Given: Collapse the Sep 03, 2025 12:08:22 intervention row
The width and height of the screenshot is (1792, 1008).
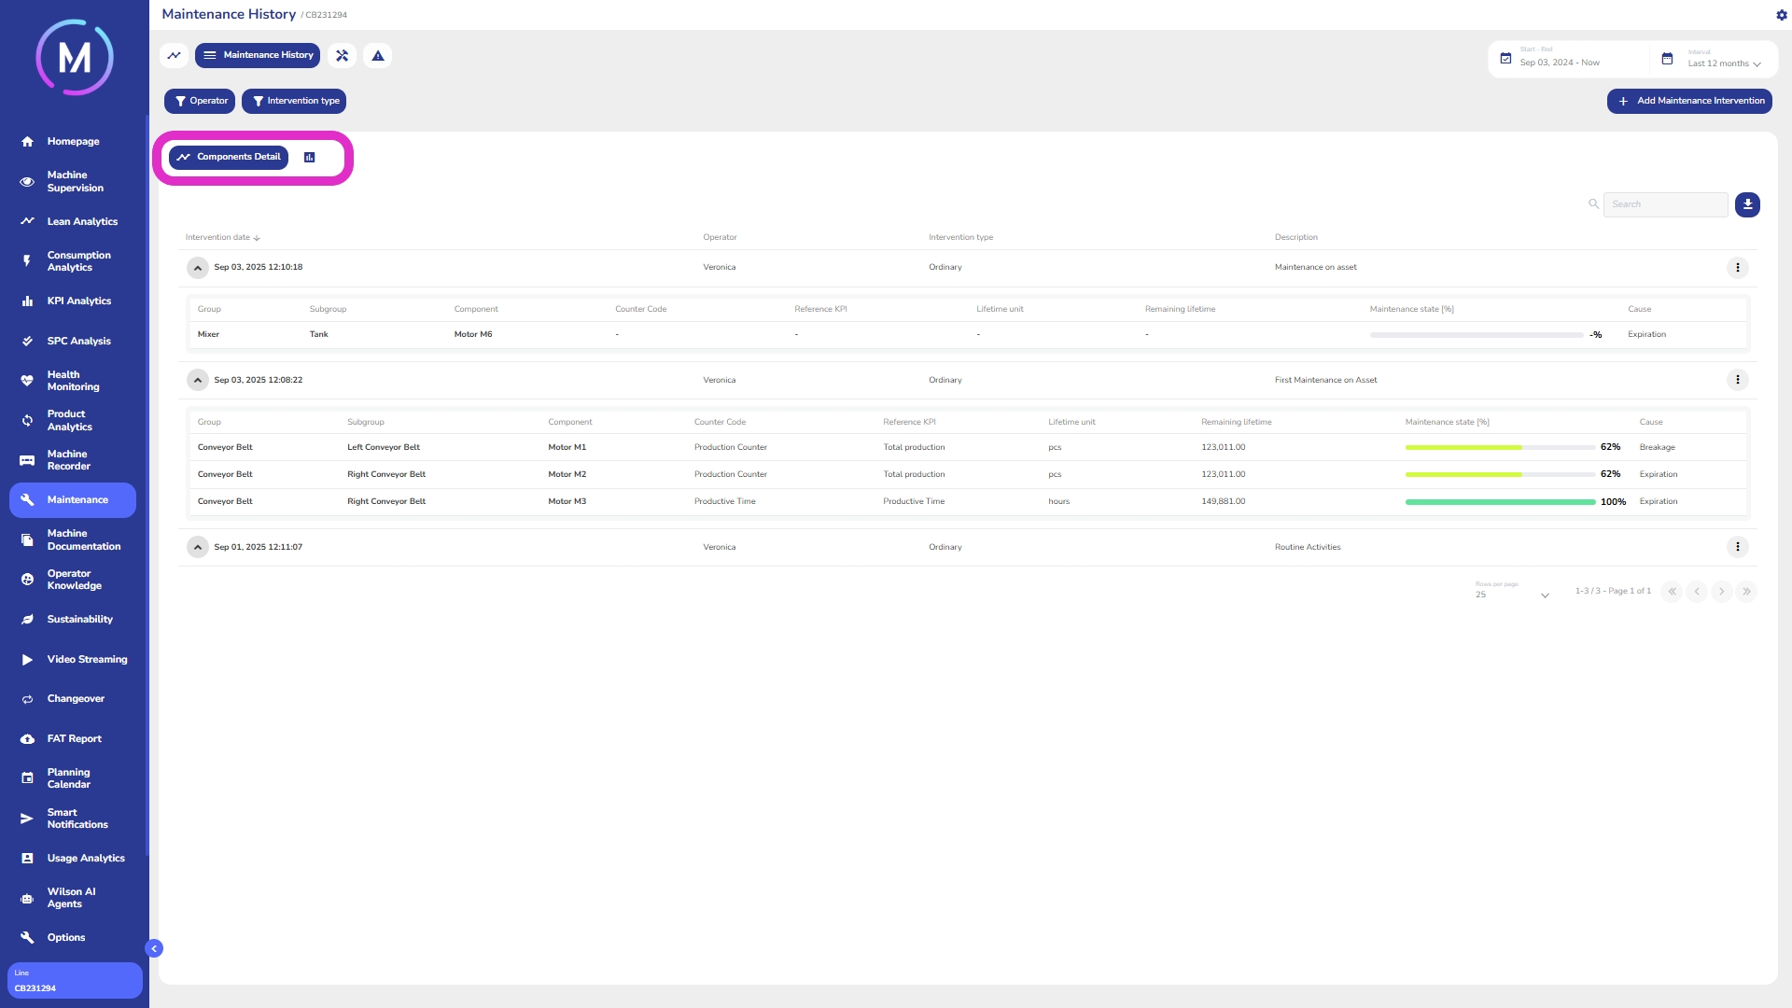Looking at the screenshot, I should 198,380.
